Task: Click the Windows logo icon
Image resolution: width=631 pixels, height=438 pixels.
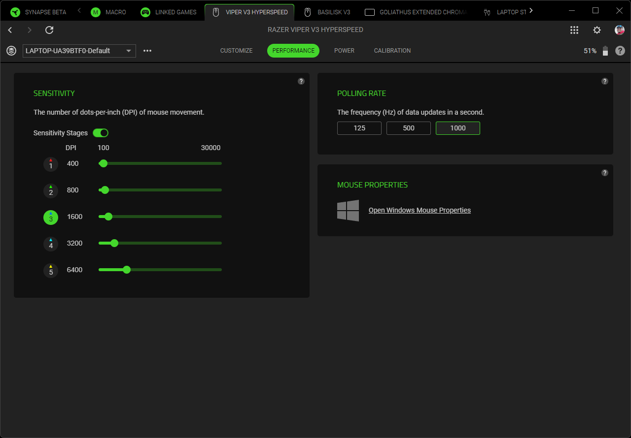Action: tap(348, 211)
